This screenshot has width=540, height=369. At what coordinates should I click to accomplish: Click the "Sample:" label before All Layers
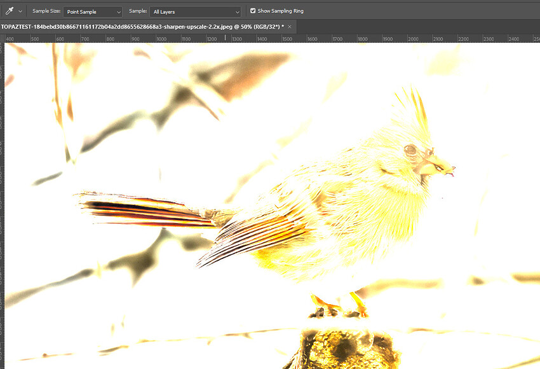(137, 11)
